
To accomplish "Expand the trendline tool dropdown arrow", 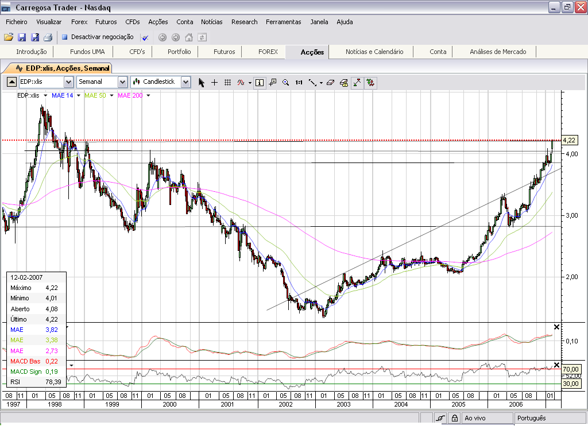I will 321,82.
